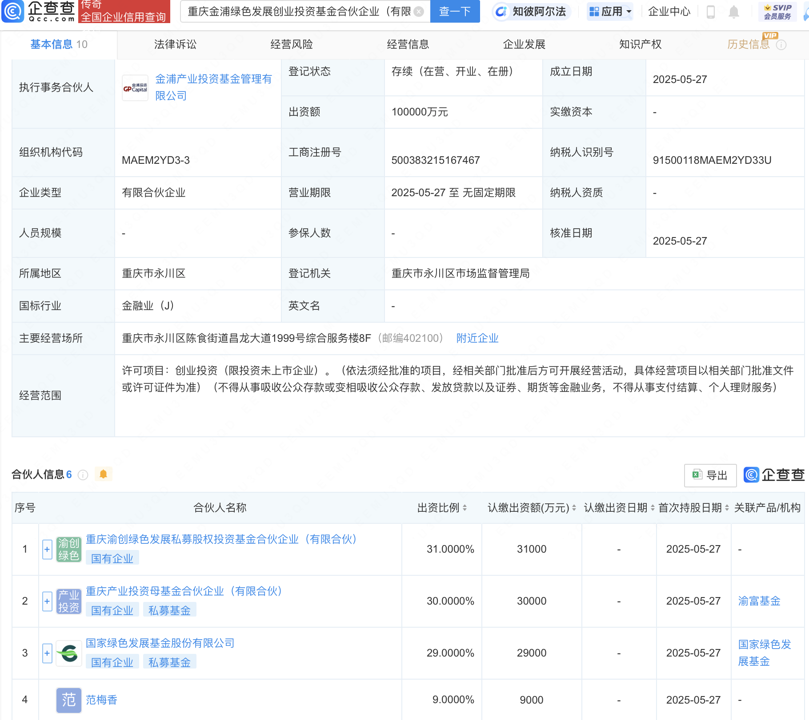Screen dimensions: 809x720
Task: Click the 29000 subscribed amount cell
Action: 532,653
